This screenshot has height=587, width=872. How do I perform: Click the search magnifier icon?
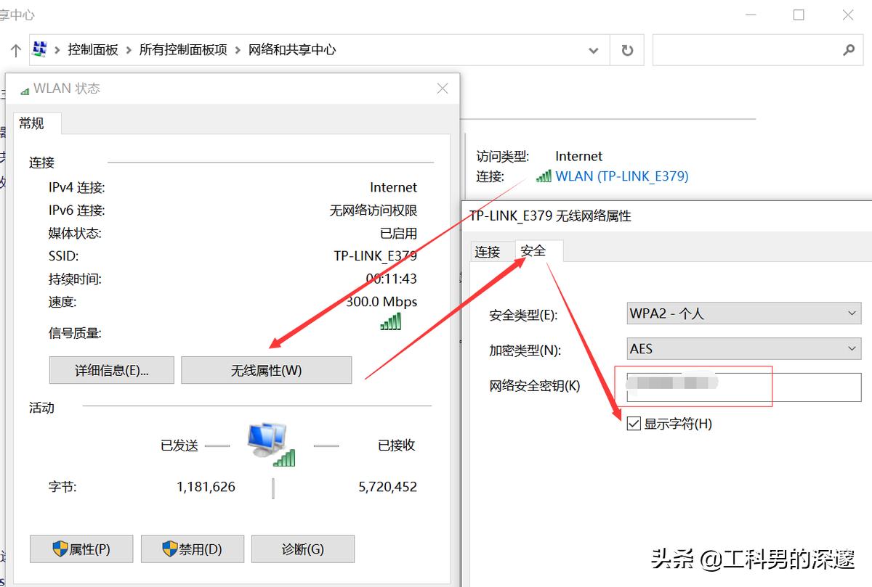click(849, 49)
